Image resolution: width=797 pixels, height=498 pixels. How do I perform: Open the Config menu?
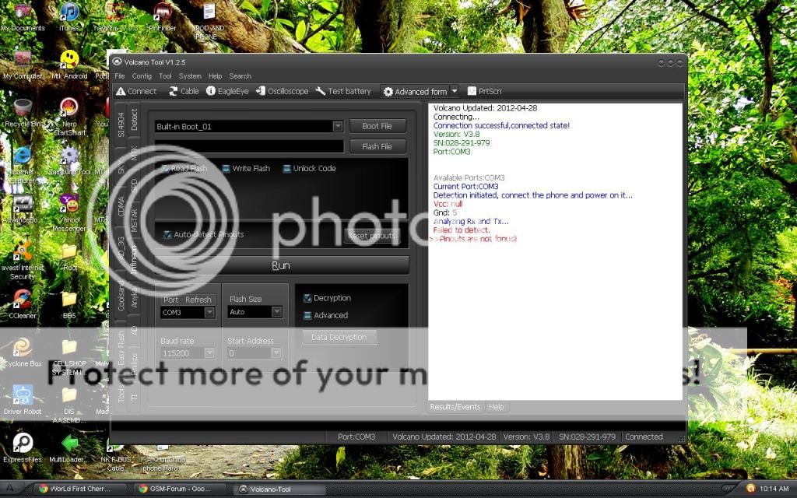(142, 76)
